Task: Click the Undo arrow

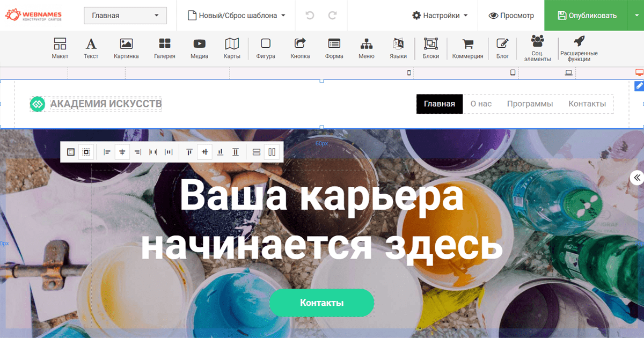Action: pyautogui.click(x=310, y=16)
